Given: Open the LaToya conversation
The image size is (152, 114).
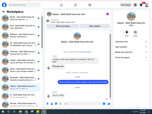Looking at the screenshot, I should (x=21, y=61).
